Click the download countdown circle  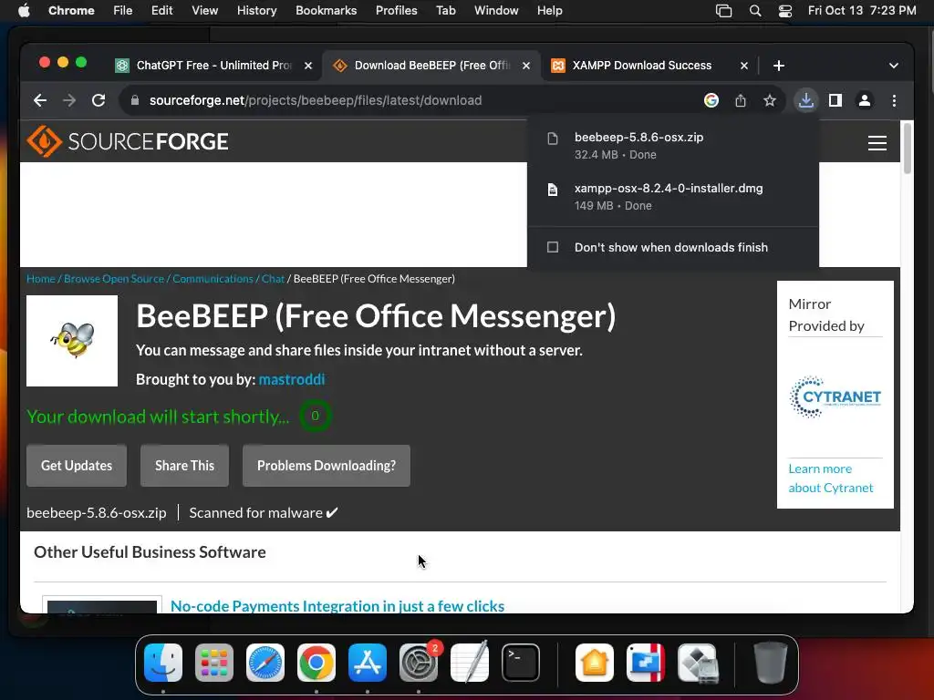(315, 416)
